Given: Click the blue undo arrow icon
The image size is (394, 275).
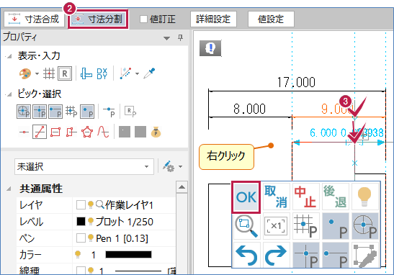Looking at the screenshot, I should point(246,255).
